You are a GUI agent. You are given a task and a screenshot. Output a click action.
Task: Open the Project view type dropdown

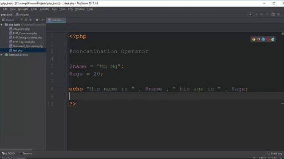[x=21, y=20]
